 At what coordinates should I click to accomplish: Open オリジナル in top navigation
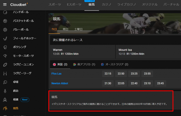click(x=150, y=5)
